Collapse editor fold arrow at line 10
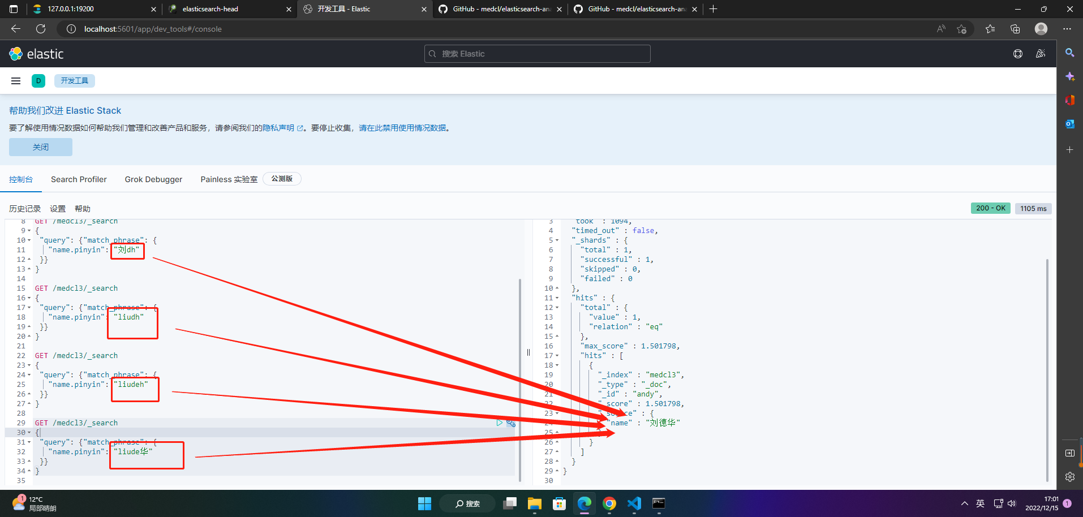This screenshot has height=517, width=1083. point(29,240)
